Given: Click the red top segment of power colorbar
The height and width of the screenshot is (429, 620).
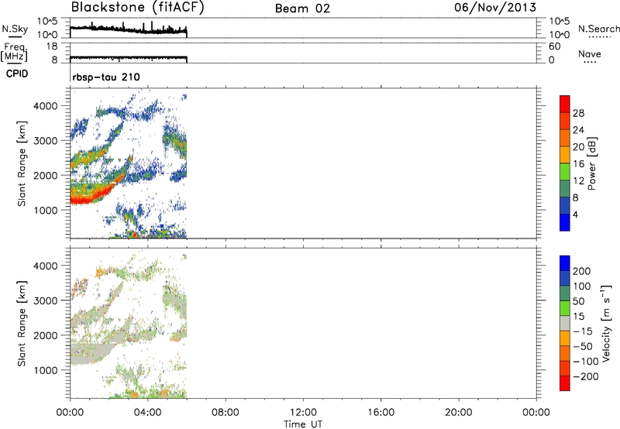Looking at the screenshot, I should point(565,104).
